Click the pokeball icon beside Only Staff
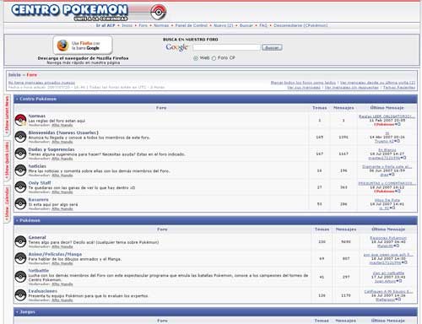Screen dimensions: 422x324 point(20,187)
